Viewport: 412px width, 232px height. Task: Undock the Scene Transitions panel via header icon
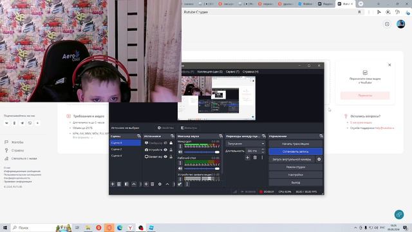(x=264, y=136)
